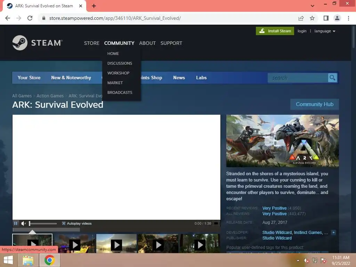Bookmark this page with the star icon
This screenshot has height=267, width=356.
pyautogui.click(x=312, y=18)
